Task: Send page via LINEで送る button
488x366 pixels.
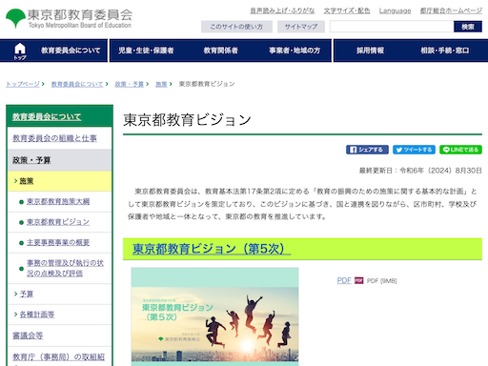Action: [460, 150]
